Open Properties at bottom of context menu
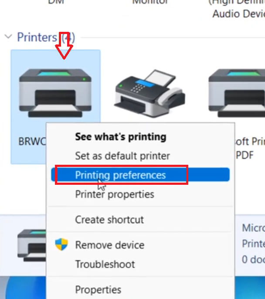 pos(98,289)
